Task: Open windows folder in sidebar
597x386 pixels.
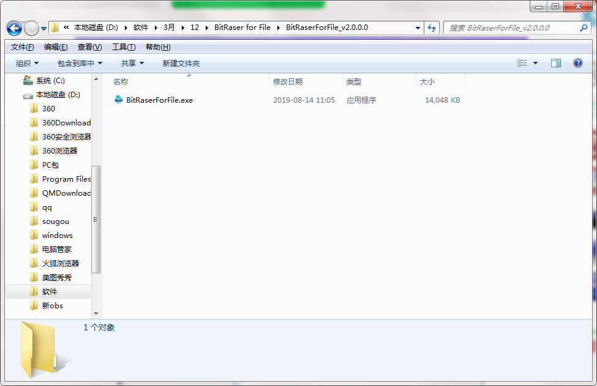Action: (57, 236)
